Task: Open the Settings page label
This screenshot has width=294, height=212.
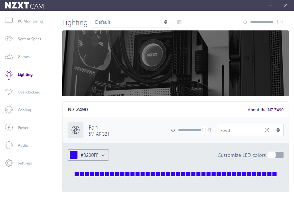Action: tap(25, 163)
